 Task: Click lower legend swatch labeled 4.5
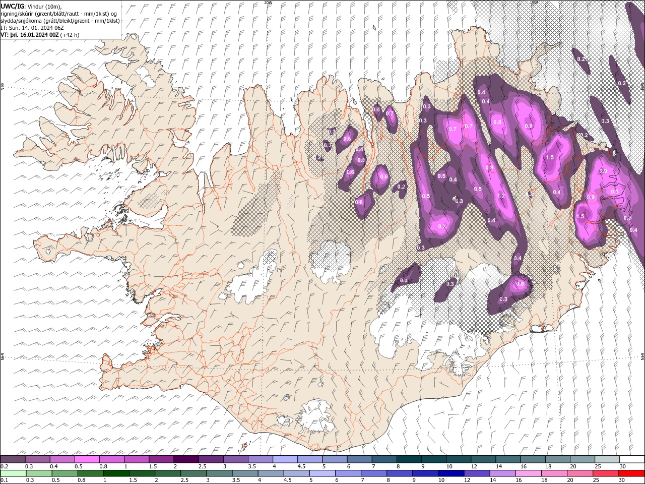click(296, 473)
